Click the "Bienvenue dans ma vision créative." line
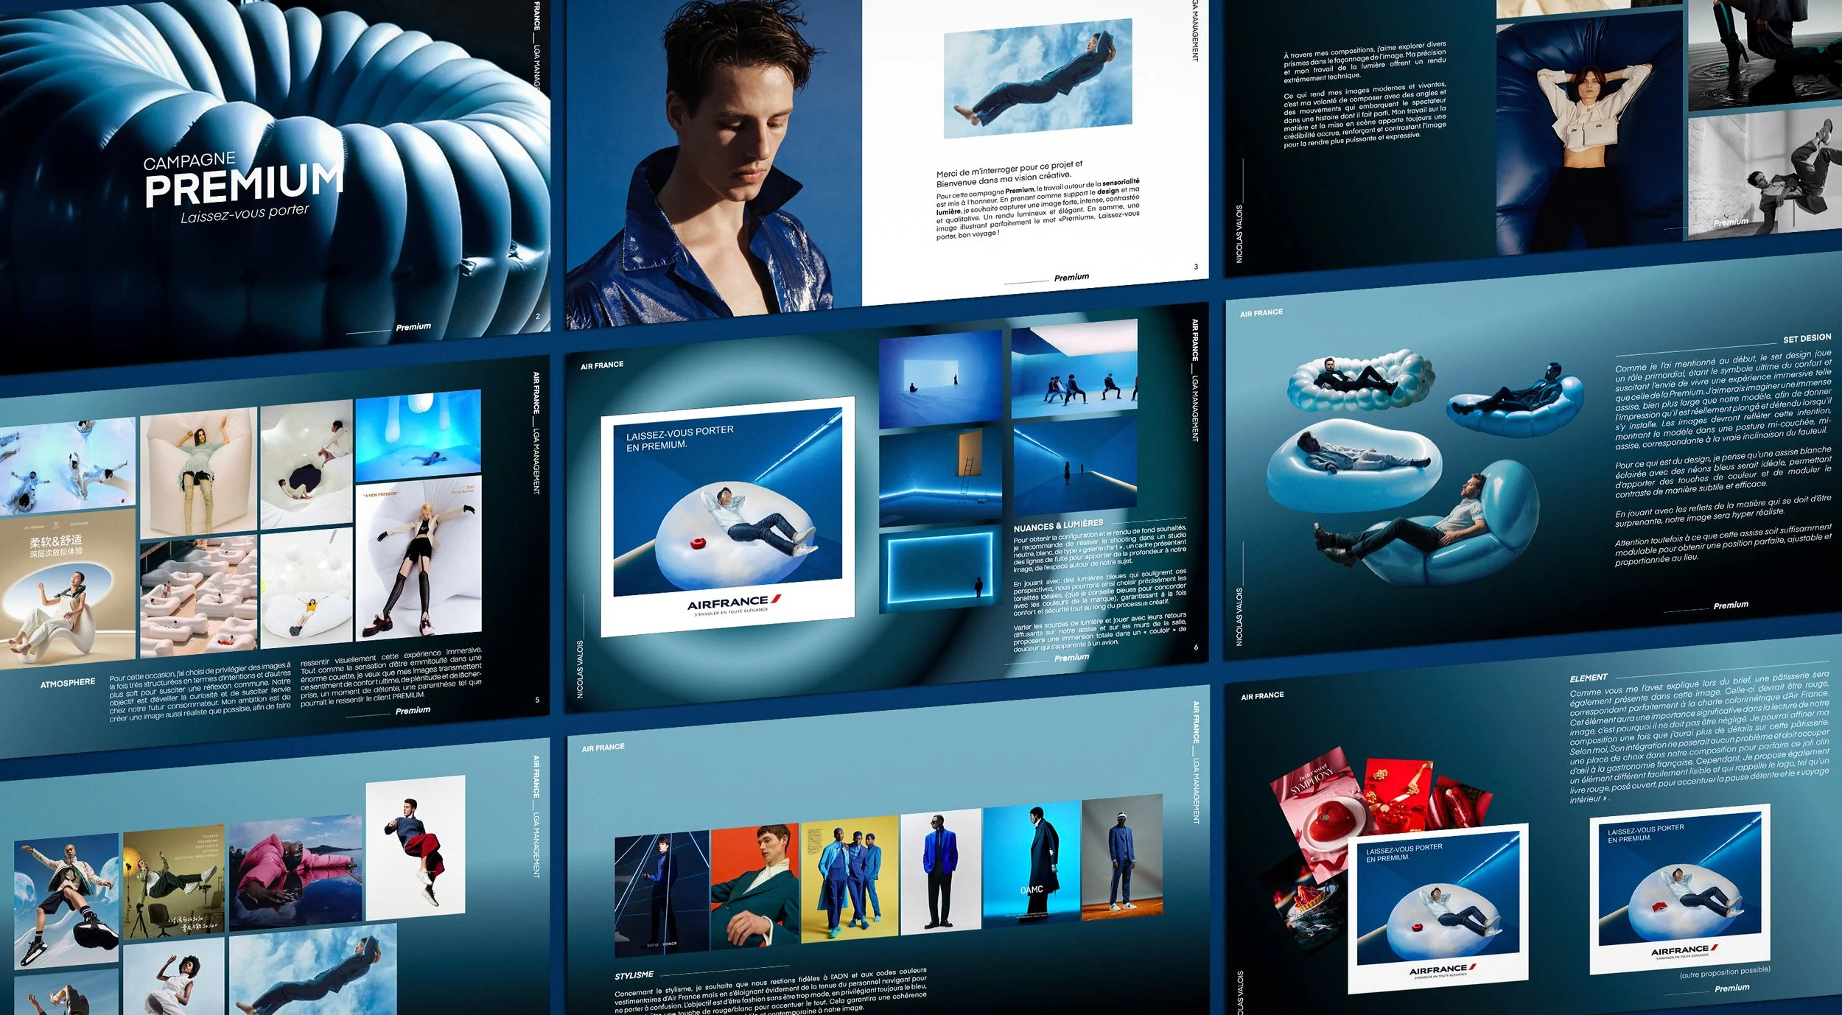 (x=1004, y=179)
